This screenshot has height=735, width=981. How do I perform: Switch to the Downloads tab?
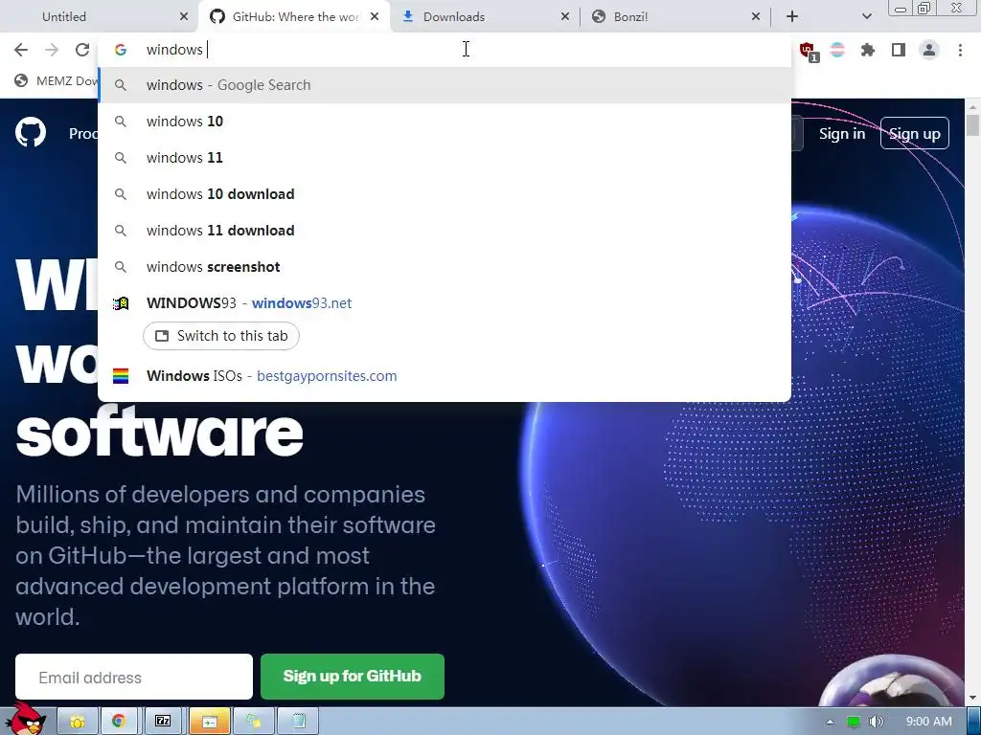485,17
